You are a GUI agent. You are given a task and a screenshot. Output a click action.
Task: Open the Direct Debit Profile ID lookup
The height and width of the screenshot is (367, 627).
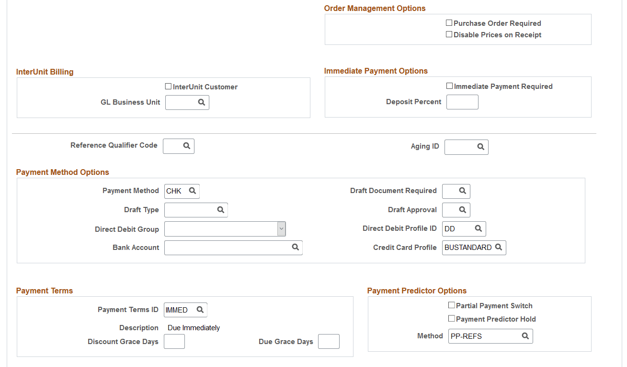click(x=478, y=229)
